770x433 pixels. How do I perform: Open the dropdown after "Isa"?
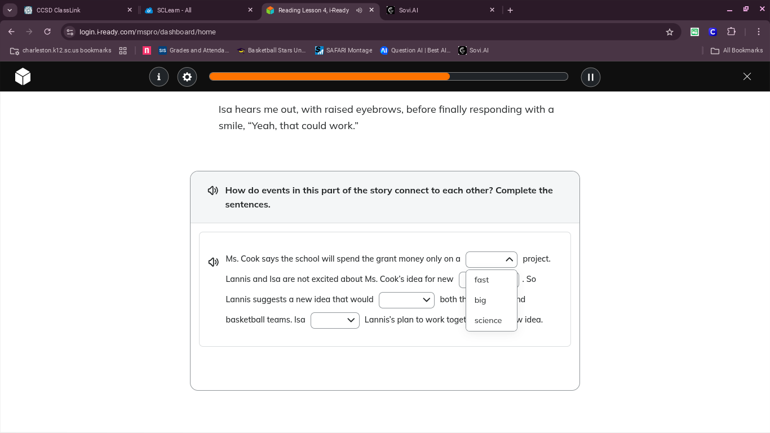point(335,320)
